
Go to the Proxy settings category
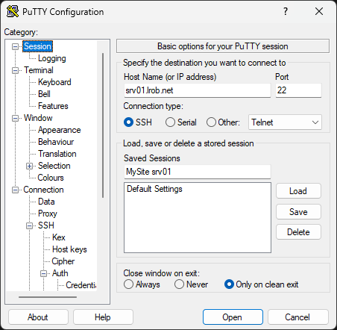[x=48, y=214]
